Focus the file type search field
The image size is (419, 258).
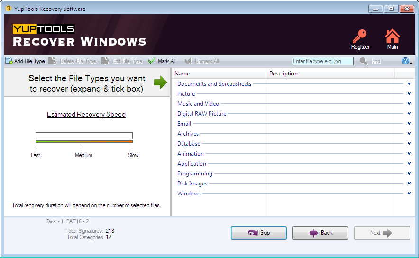(x=322, y=61)
